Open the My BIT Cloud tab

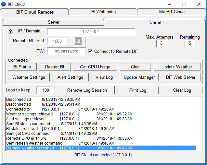(x=172, y=12)
